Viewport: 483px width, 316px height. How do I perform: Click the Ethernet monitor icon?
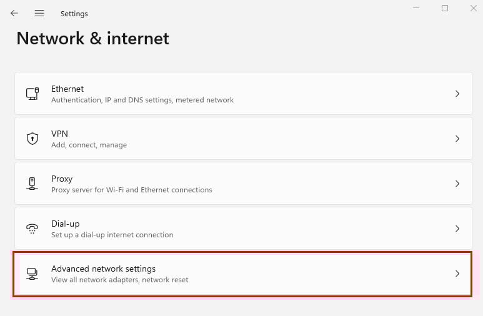[x=32, y=94]
